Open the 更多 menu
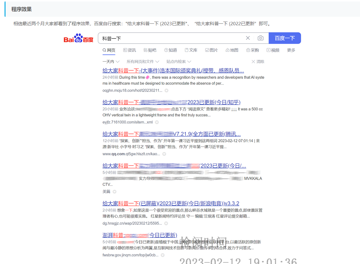 291,50
